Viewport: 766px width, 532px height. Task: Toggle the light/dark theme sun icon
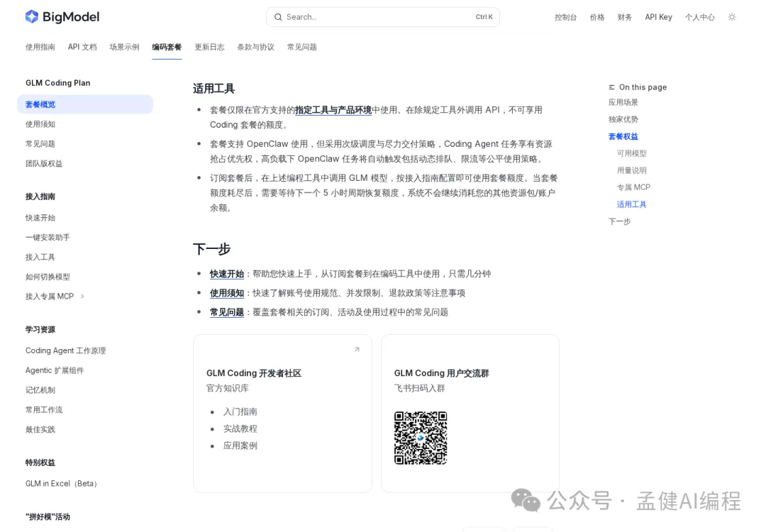point(732,17)
